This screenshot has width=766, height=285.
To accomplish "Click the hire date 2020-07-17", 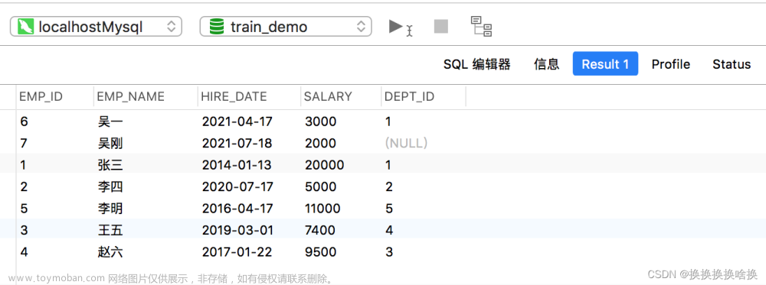I will (x=237, y=186).
